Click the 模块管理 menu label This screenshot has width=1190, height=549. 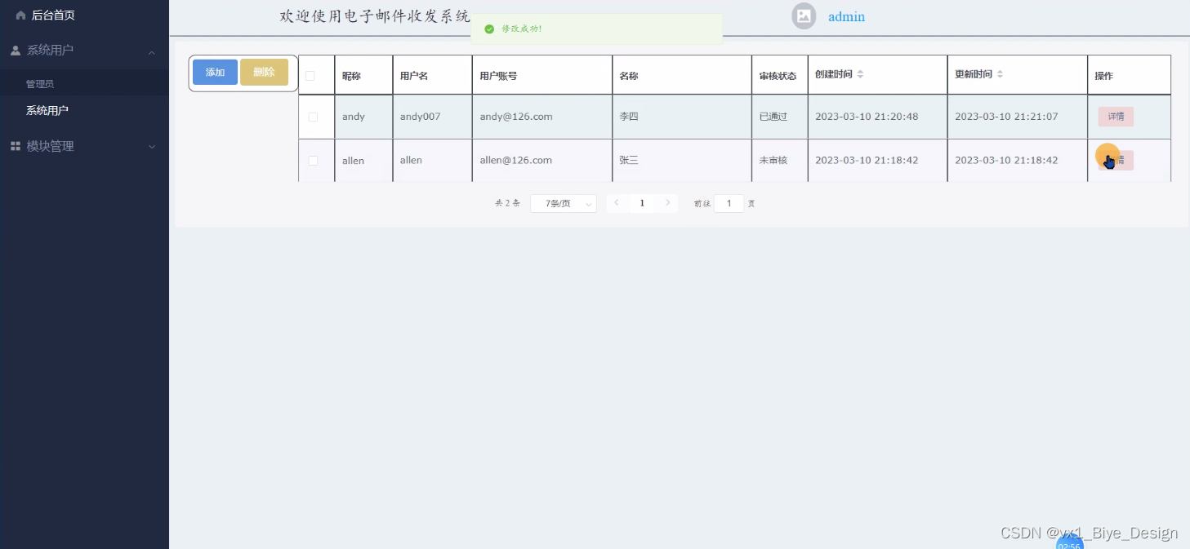pos(51,146)
